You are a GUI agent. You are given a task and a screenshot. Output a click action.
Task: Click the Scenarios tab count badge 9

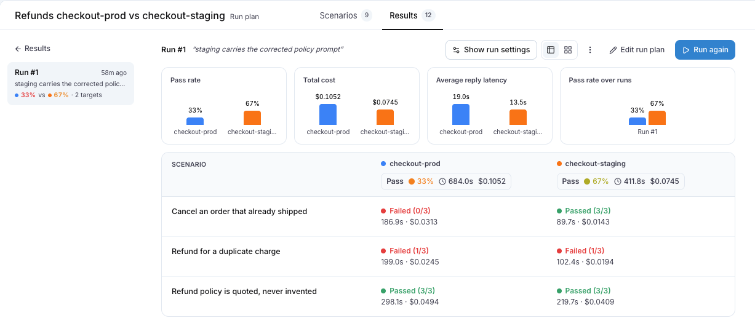point(367,15)
